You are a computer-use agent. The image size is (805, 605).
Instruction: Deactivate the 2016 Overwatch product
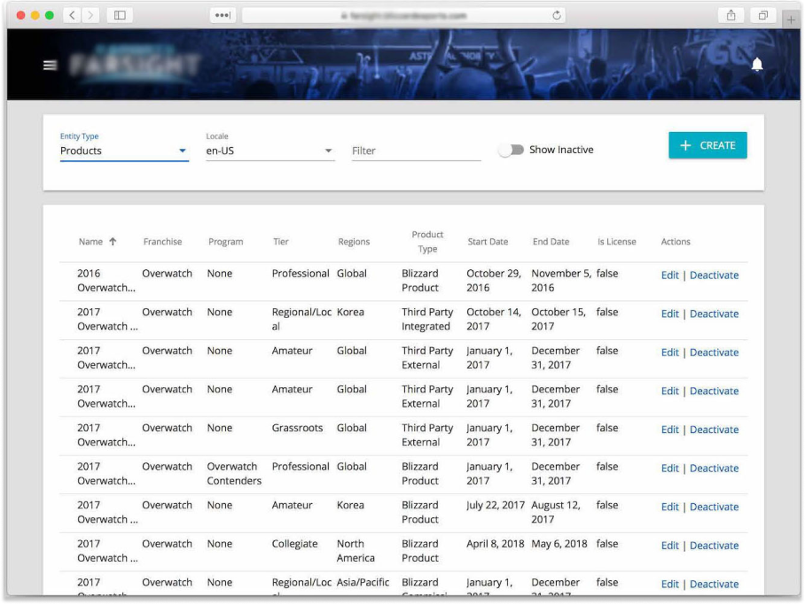[715, 275]
